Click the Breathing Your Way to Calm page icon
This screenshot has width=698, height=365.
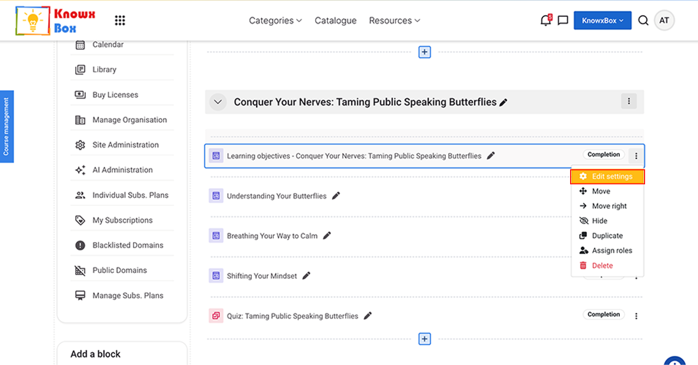click(216, 236)
